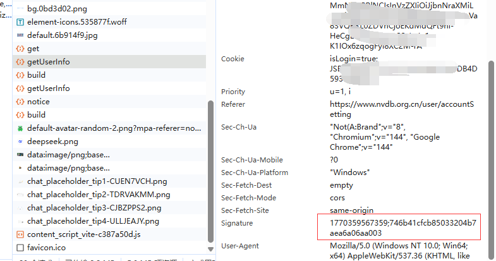Click the font file icon beside element-icons.535877f.woff
The width and height of the screenshot is (496, 261).
click(x=20, y=22)
